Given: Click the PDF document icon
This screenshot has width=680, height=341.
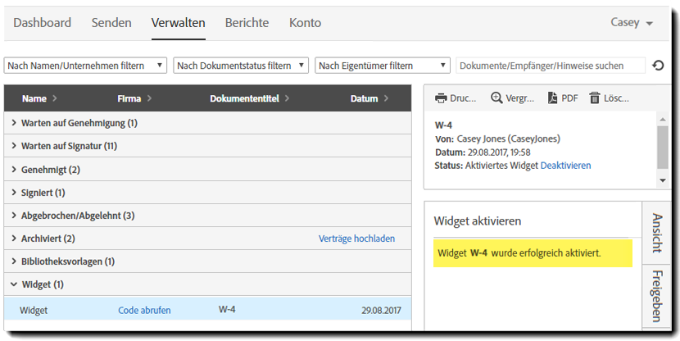Looking at the screenshot, I should coord(552,98).
